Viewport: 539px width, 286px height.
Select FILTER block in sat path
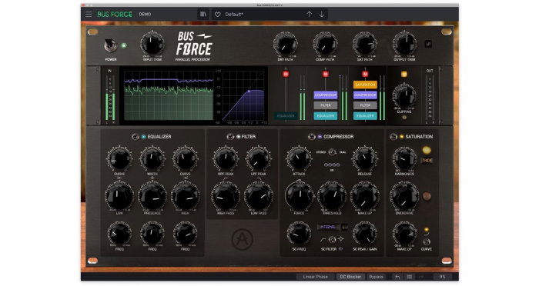(365, 105)
